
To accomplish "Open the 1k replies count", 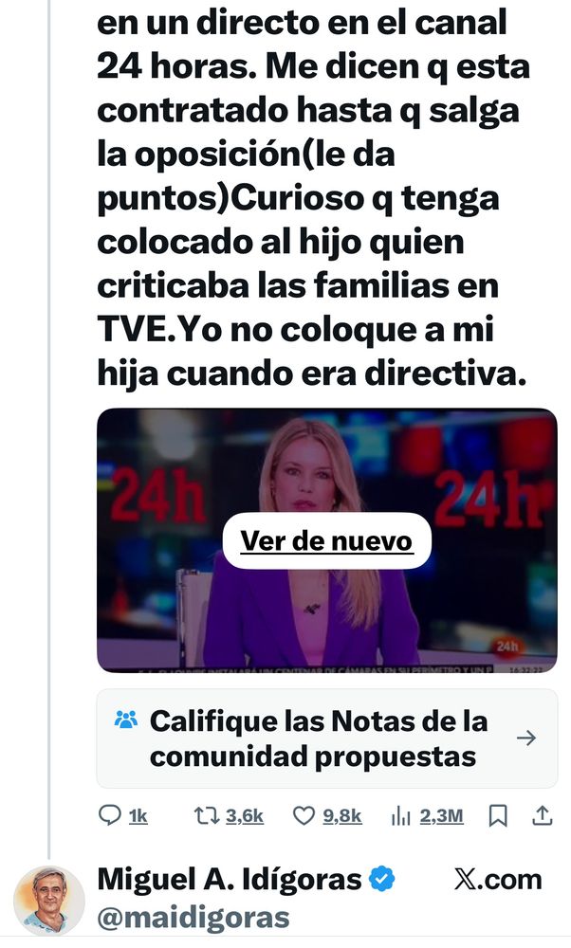I will 138,816.
